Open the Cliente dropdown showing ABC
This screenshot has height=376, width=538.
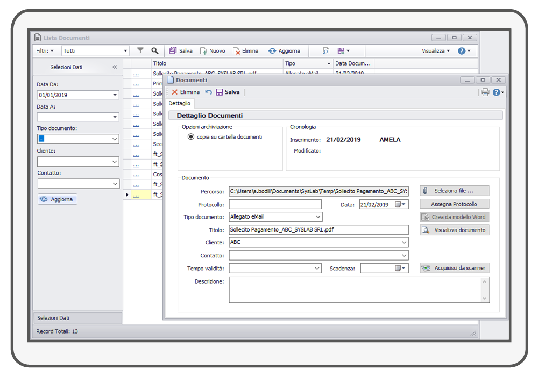coord(404,242)
